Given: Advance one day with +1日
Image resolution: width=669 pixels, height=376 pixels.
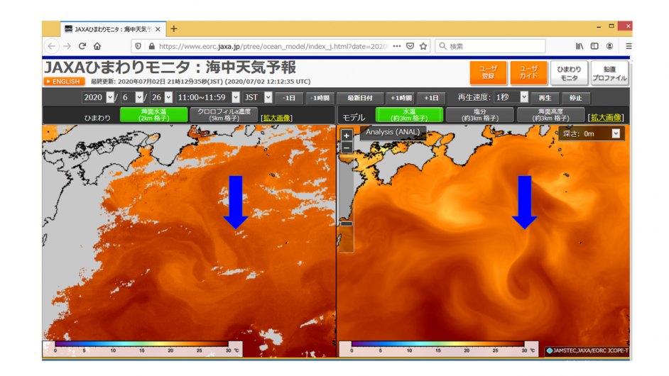Looking at the screenshot, I should point(431,98).
